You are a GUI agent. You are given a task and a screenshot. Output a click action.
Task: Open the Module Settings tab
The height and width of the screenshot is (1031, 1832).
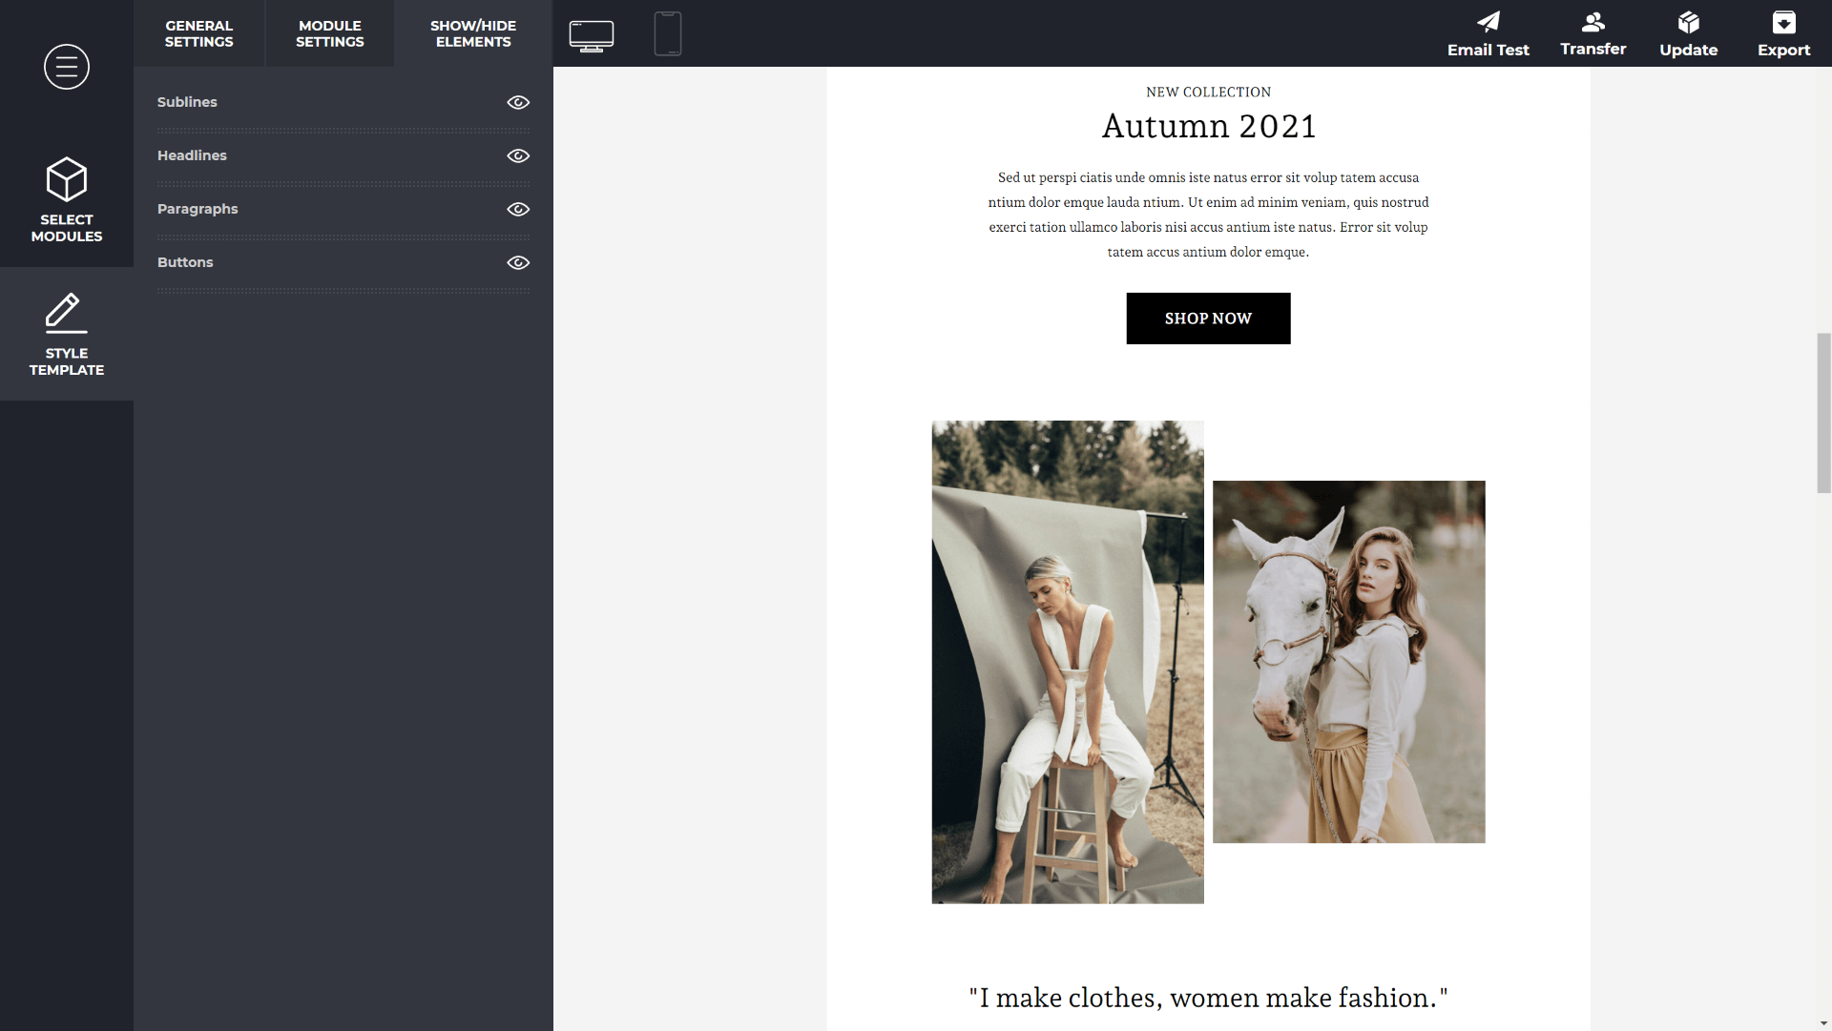(329, 33)
